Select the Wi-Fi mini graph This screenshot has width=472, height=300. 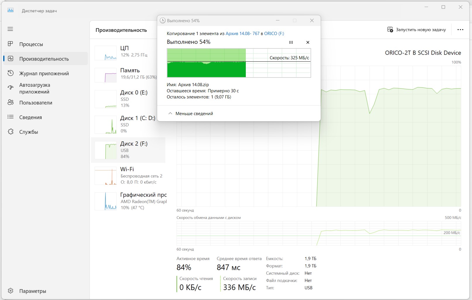click(106, 176)
